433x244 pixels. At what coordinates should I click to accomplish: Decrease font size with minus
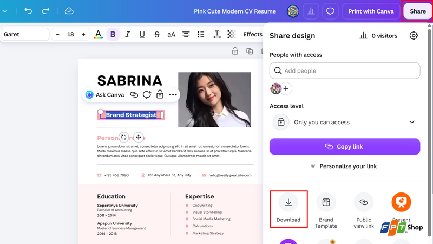coord(57,34)
